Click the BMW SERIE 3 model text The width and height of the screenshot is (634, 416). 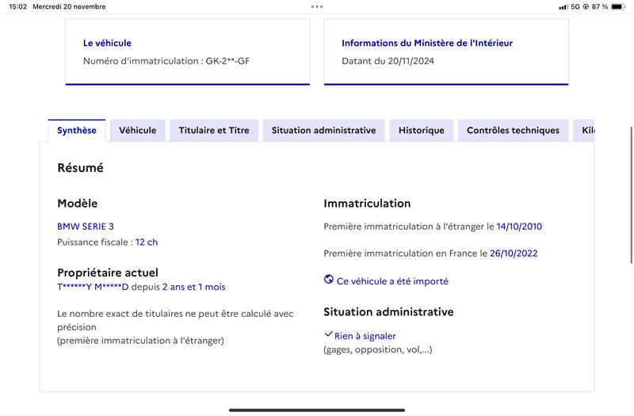click(x=86, y=227)
